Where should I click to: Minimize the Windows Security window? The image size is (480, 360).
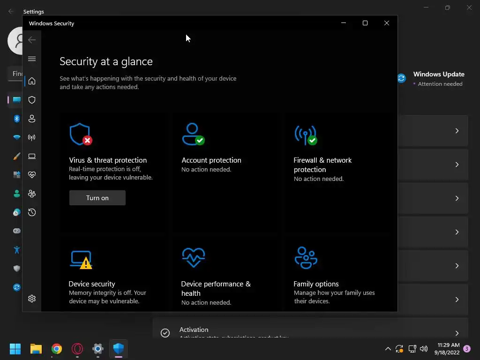click(344, 23)
